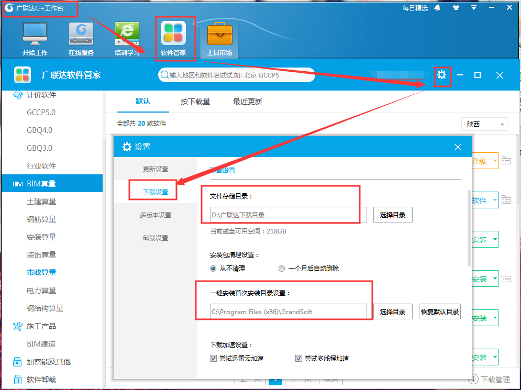Click the 恢复默认目录 button
Screen dimensions: 521x390
[440, 311]
